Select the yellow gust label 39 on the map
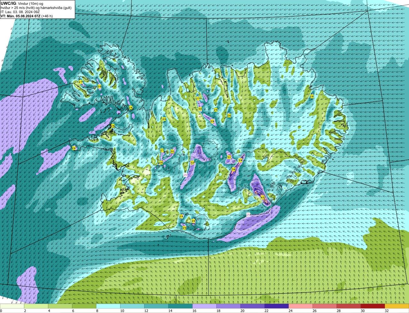The height and width of the screenshot is (313, 409). (x=240, y=160)
